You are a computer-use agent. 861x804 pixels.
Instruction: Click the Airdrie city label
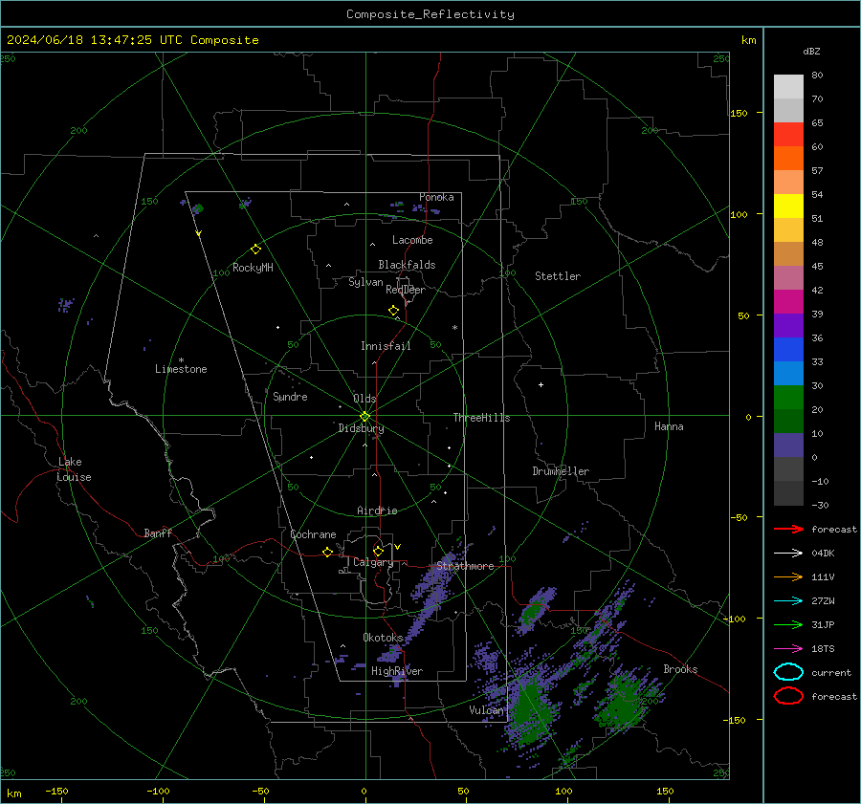point(377,511)
